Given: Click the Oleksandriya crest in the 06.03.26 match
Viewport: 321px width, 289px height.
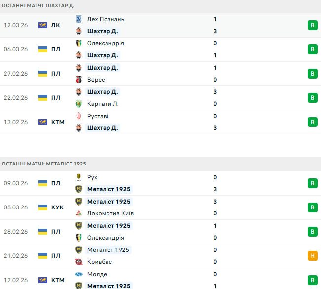Looking at the screenshot, I should (x=79, y=43).
